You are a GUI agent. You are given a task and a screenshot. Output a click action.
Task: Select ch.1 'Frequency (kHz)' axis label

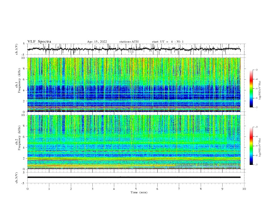tap(19, 80)
